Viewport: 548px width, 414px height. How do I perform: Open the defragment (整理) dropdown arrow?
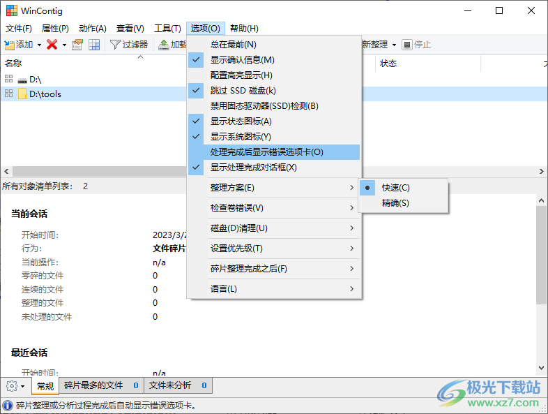(x=394, y=45)
